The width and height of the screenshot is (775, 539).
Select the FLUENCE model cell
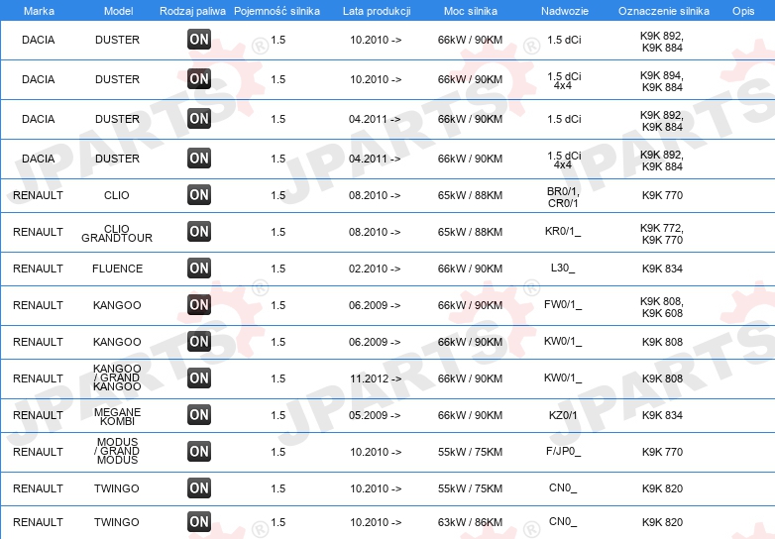[x=118, y=269]
